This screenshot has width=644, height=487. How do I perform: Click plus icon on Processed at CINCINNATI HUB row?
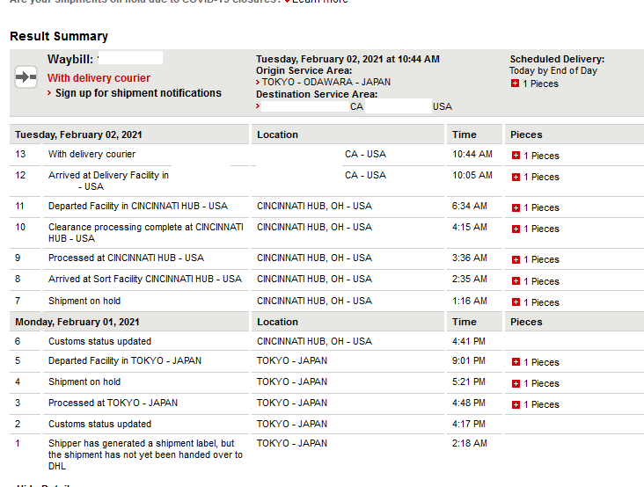pyautogui.click(x=516, y=259)
